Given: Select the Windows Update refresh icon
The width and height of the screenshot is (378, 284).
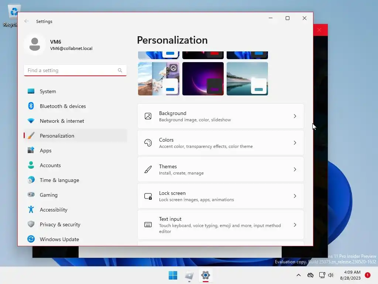Looking at the screenshot, I should point(31,239).
